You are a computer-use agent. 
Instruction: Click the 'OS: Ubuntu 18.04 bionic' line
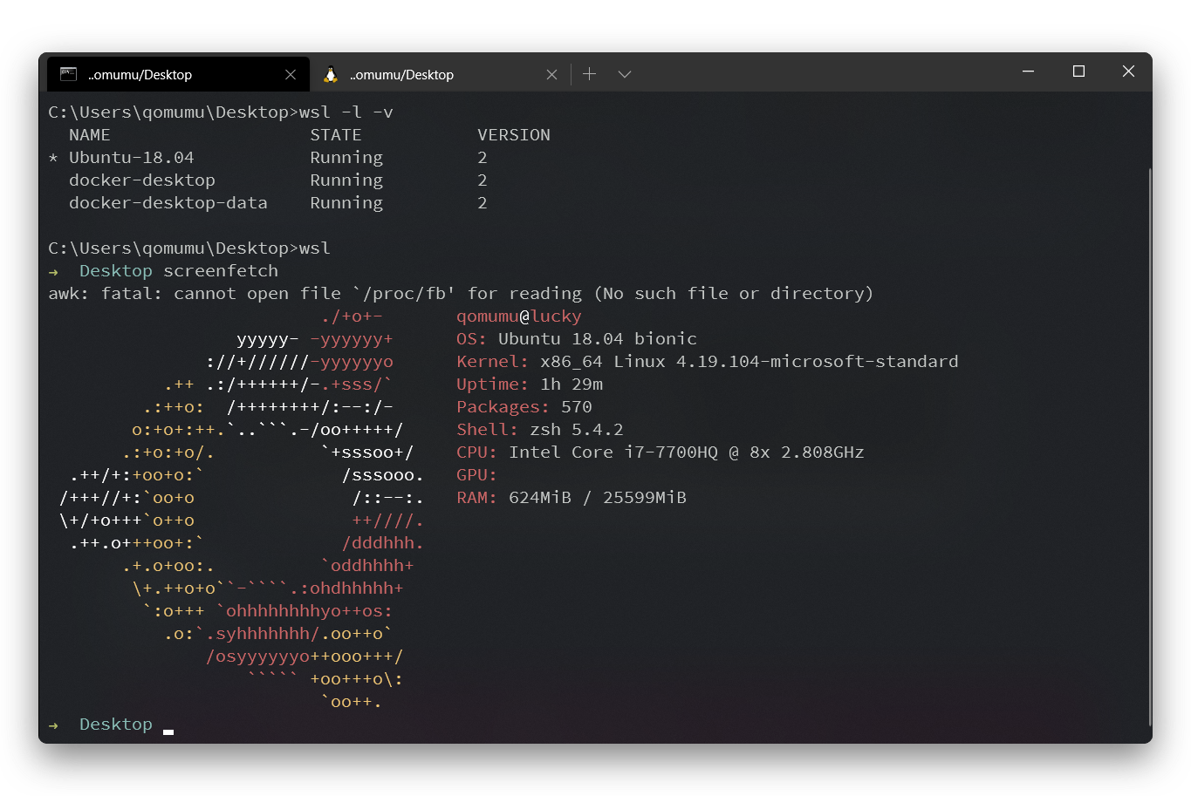pyautogui.click(x=577, y=339)
